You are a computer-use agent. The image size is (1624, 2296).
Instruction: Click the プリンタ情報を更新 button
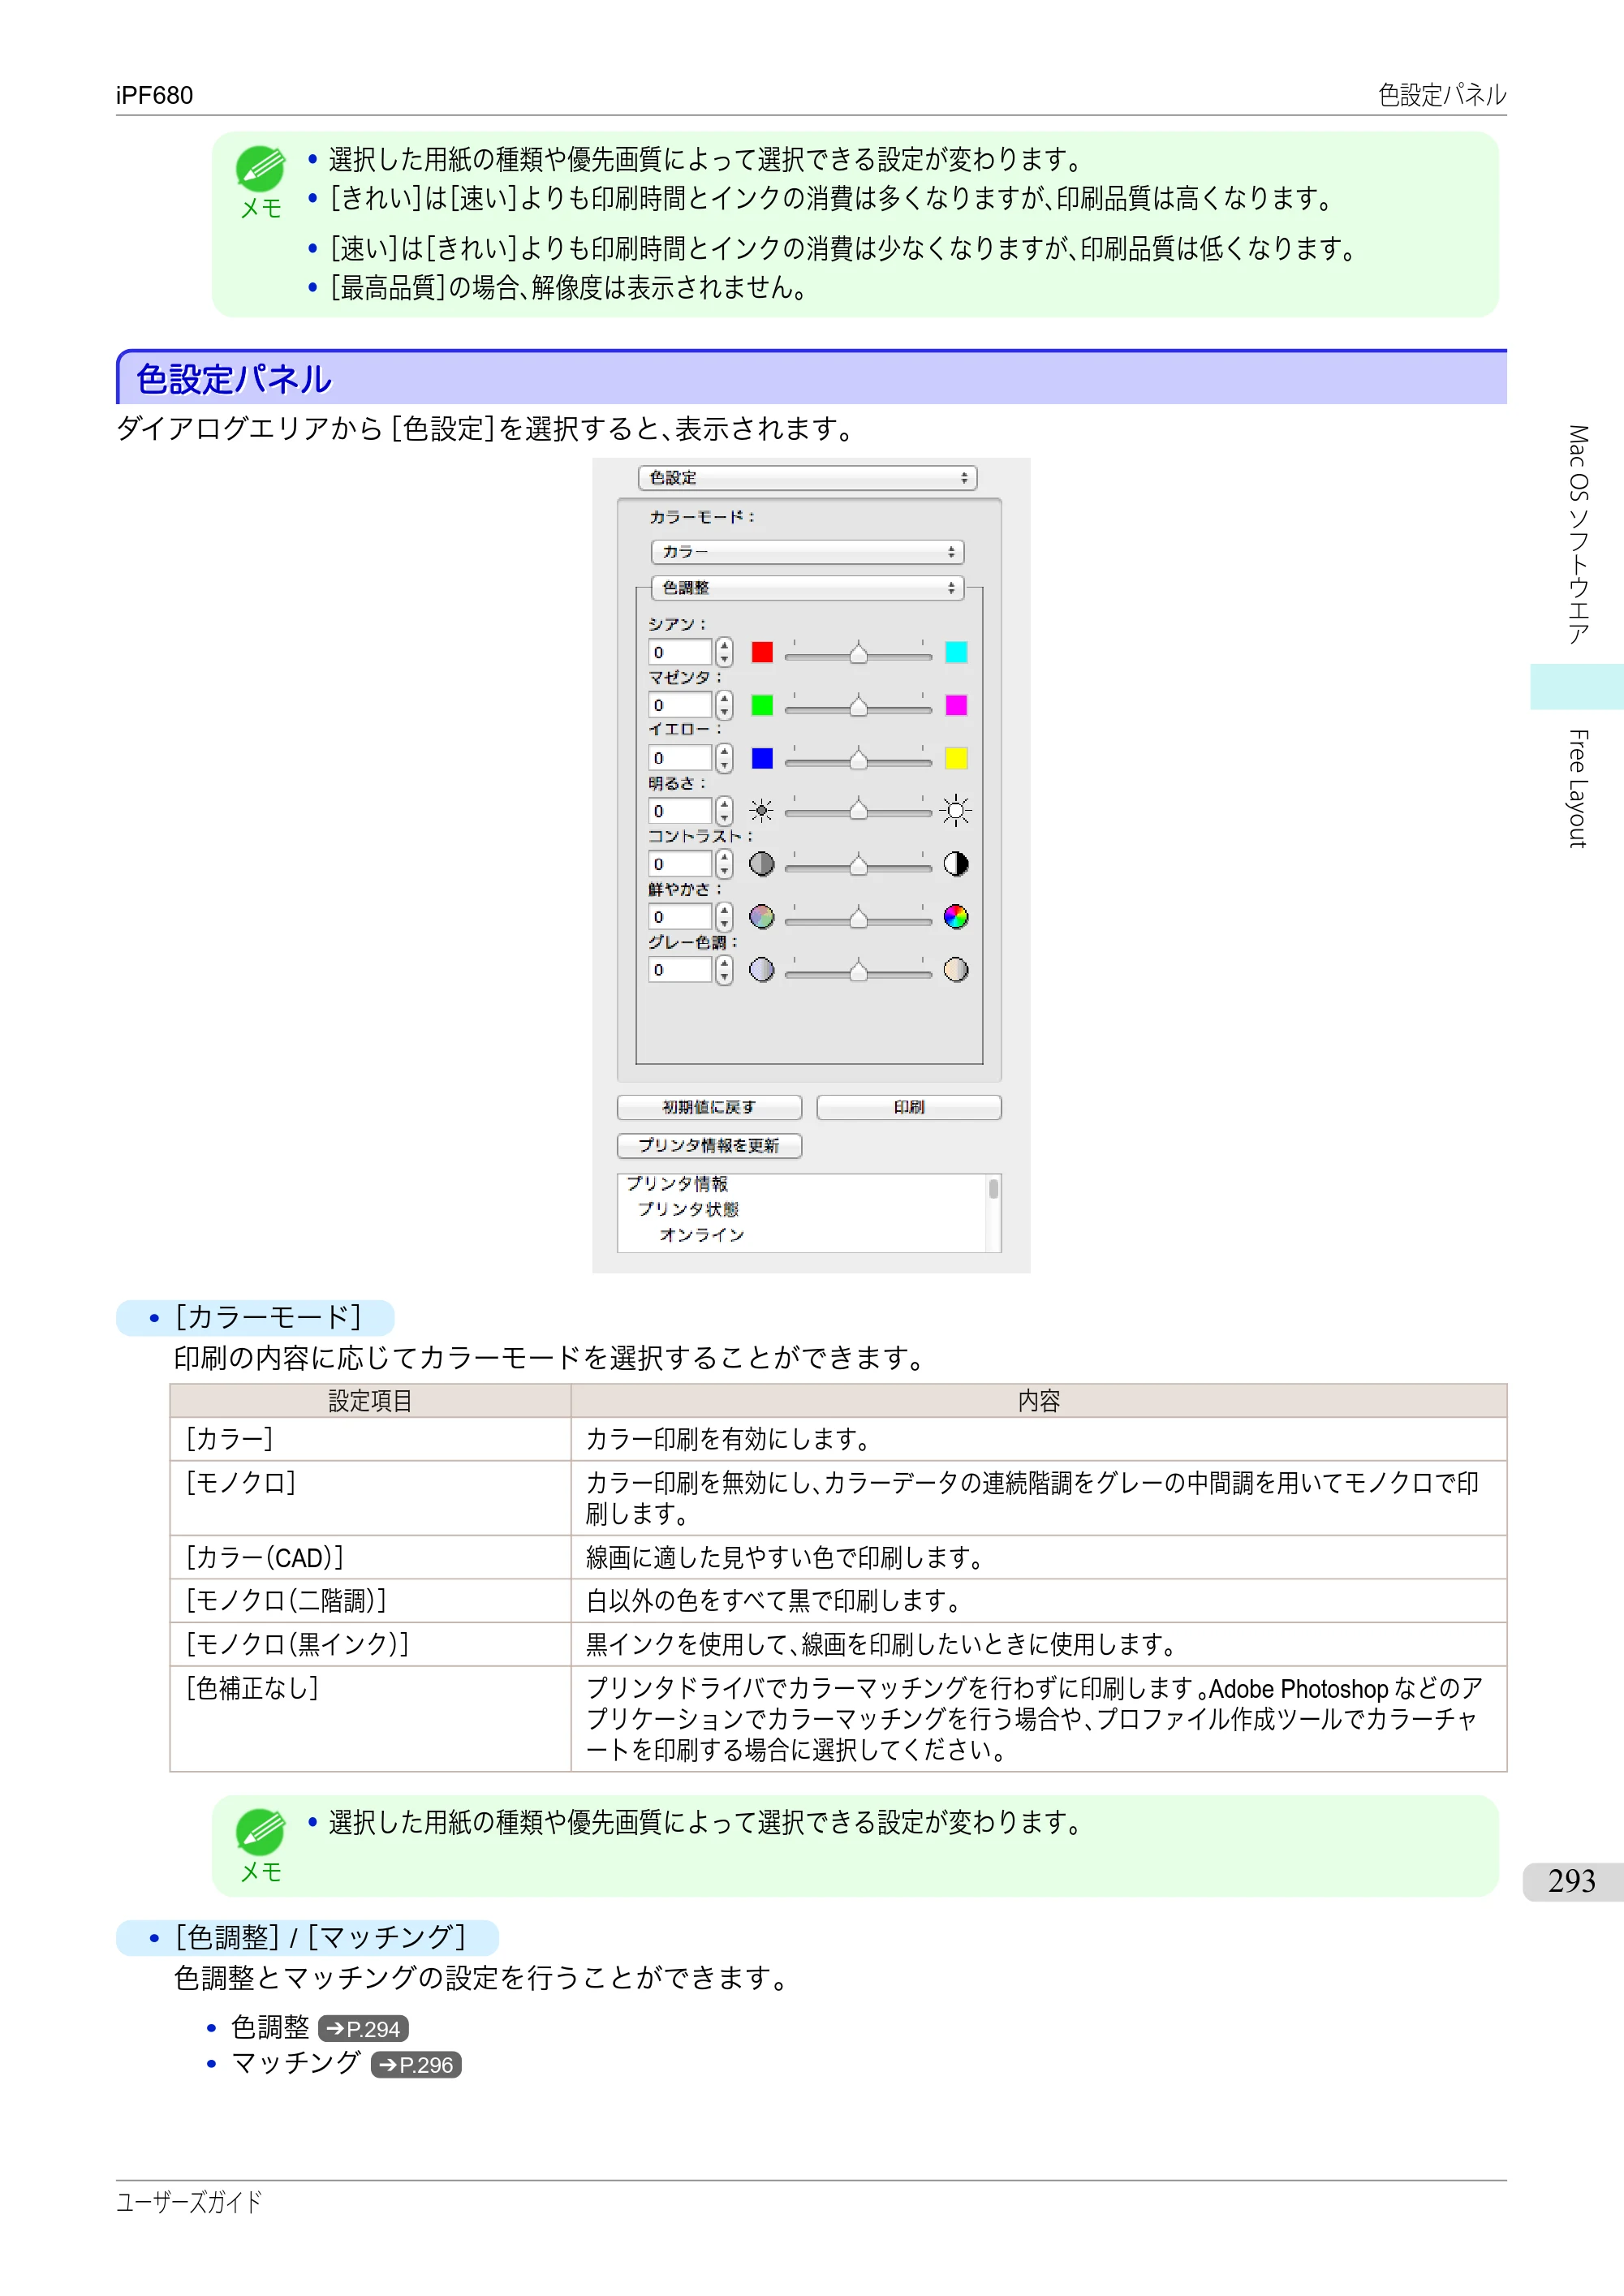[709, 1145]
